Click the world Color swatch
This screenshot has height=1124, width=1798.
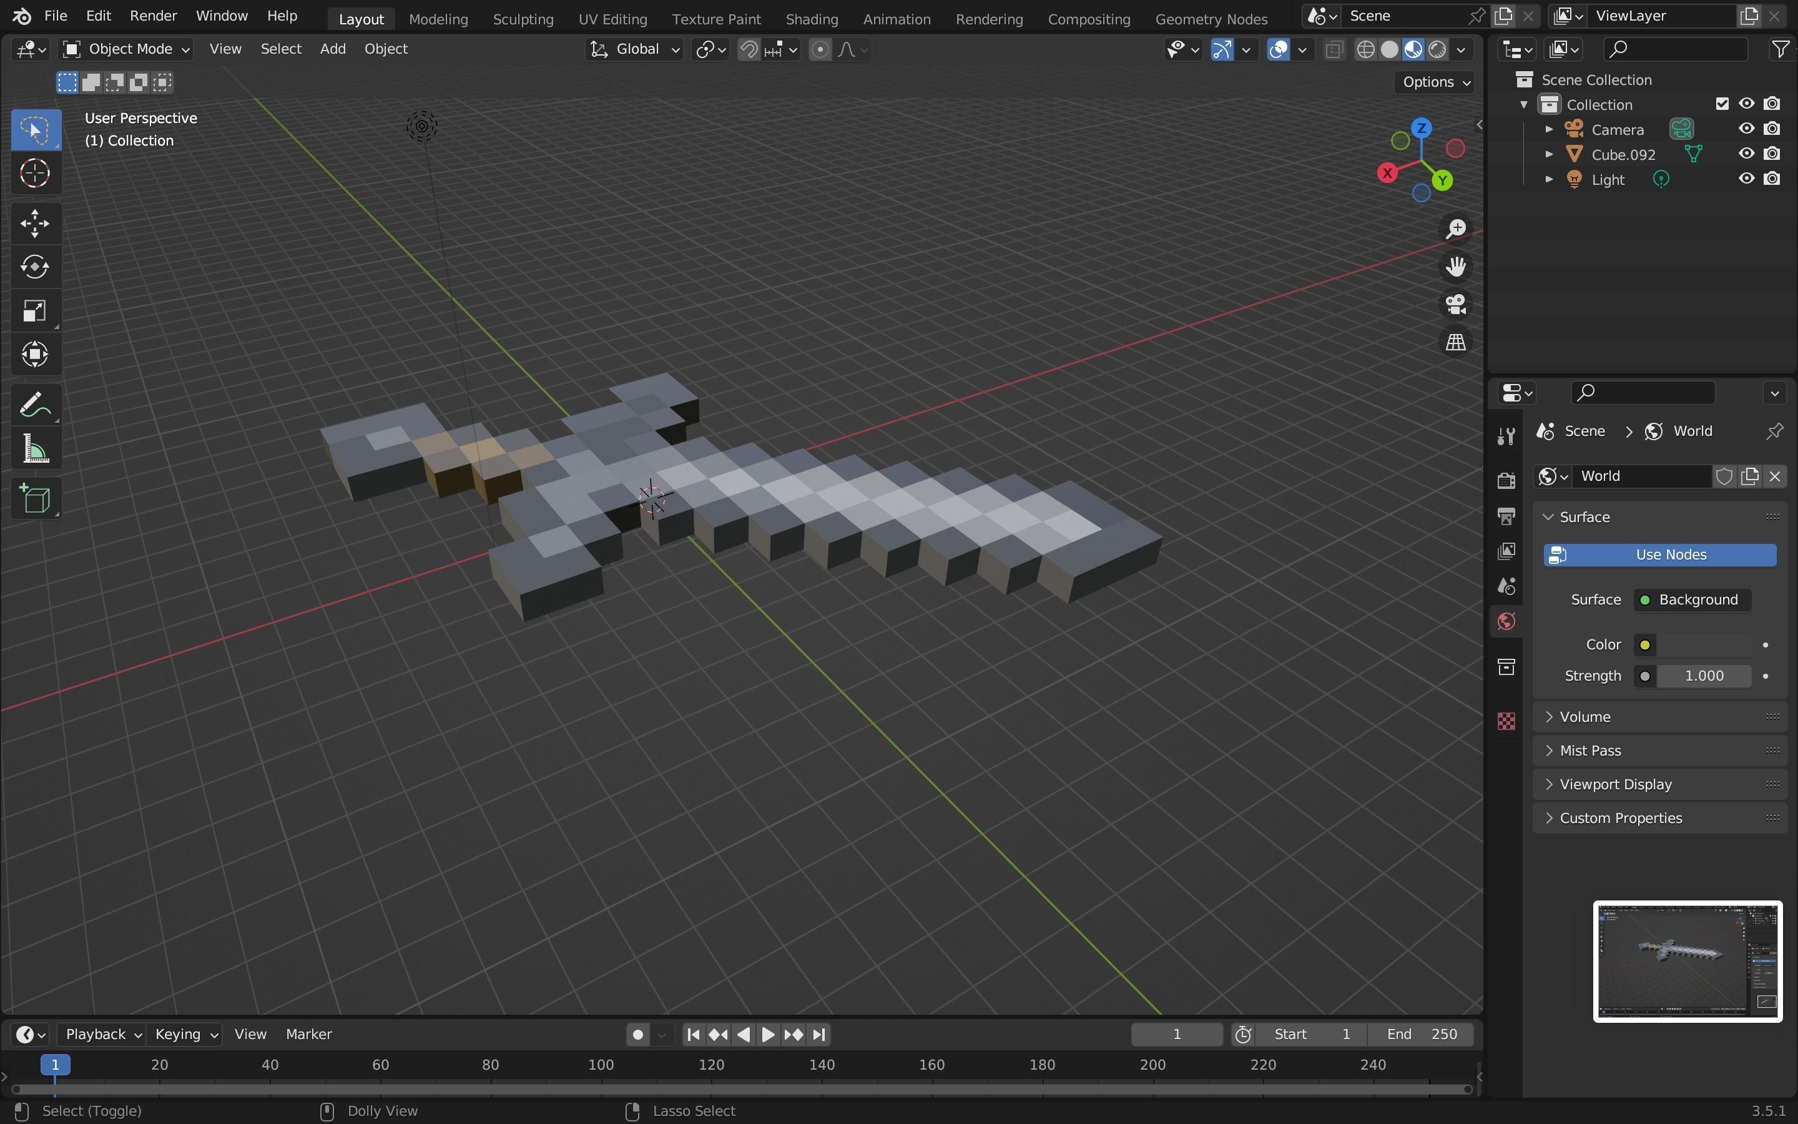pyautogui.click(x=1704, y=645)
